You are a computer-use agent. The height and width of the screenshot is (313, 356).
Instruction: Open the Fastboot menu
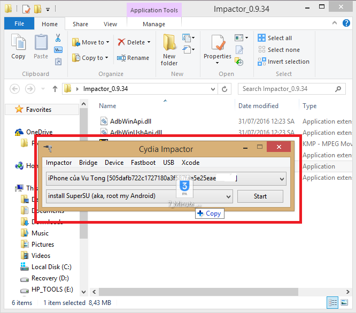coord(143,163)
